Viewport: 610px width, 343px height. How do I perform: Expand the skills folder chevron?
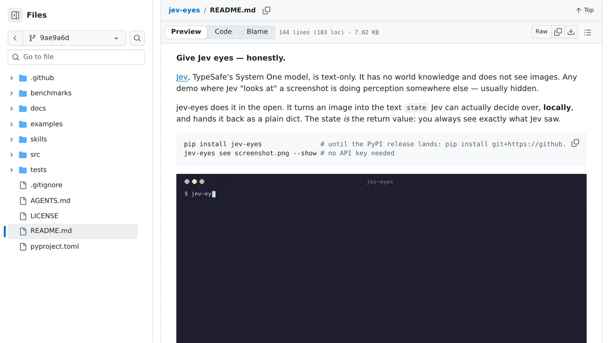pos(11,139)
